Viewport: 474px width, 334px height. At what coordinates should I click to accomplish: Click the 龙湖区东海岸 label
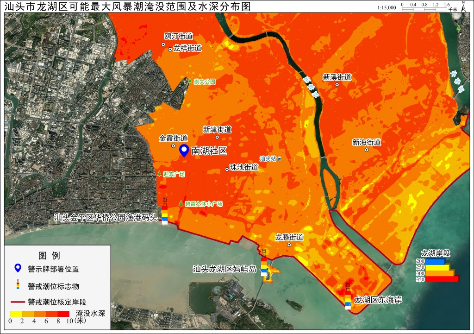tap(378, 300)
